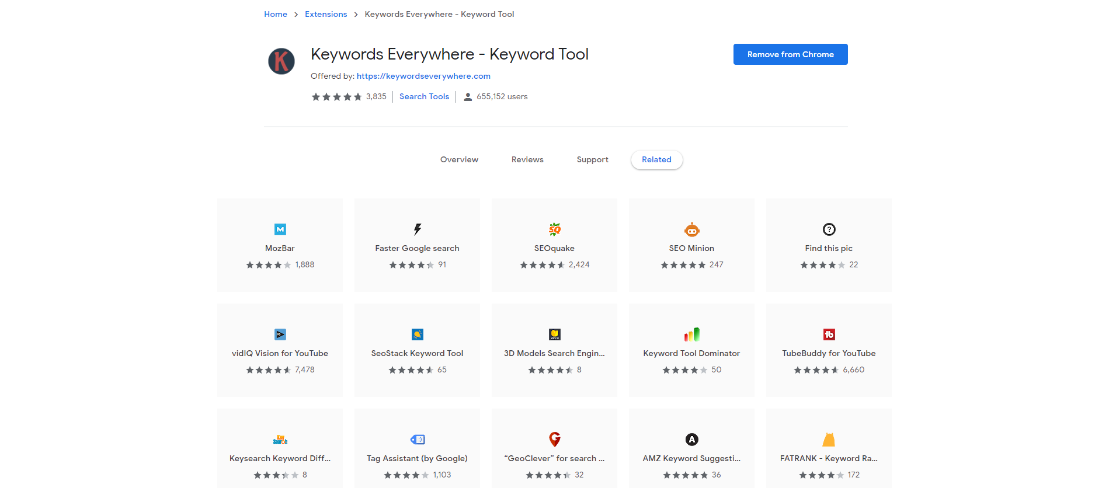Click the users person icon beside 655,152
This screenshot has height=488, width=1109.
pyautogui.click(x=468, y=97)
